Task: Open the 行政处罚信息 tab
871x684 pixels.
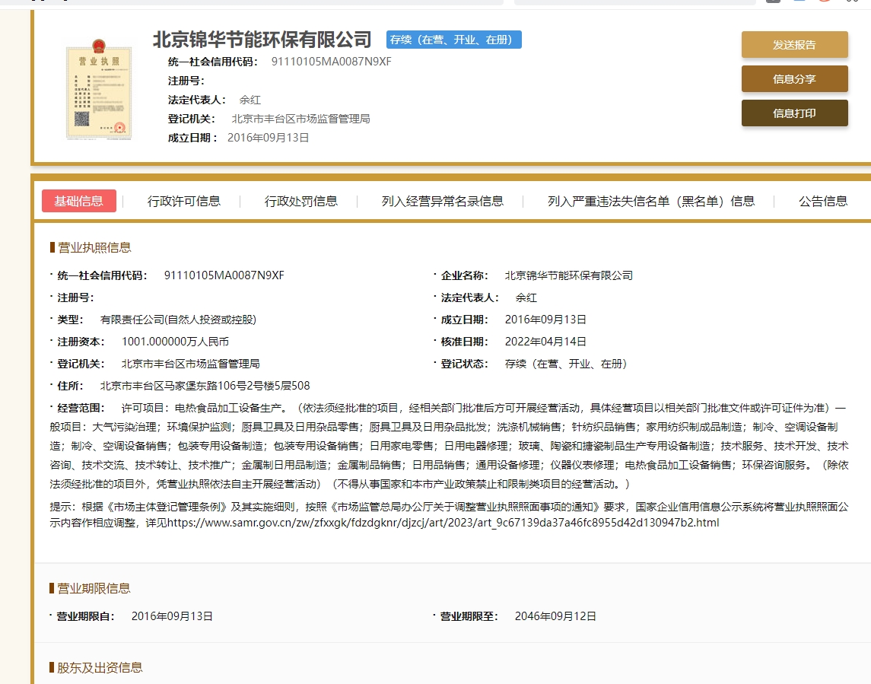Action: pos(301,201)
